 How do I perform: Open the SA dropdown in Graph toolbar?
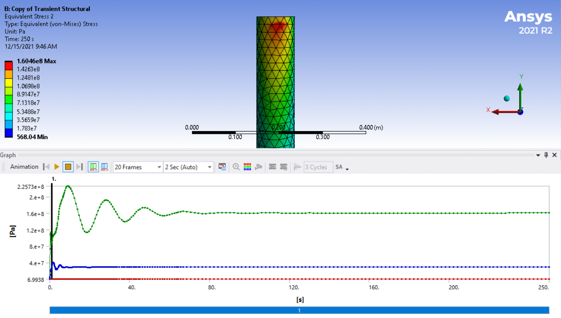click(342, 167)
